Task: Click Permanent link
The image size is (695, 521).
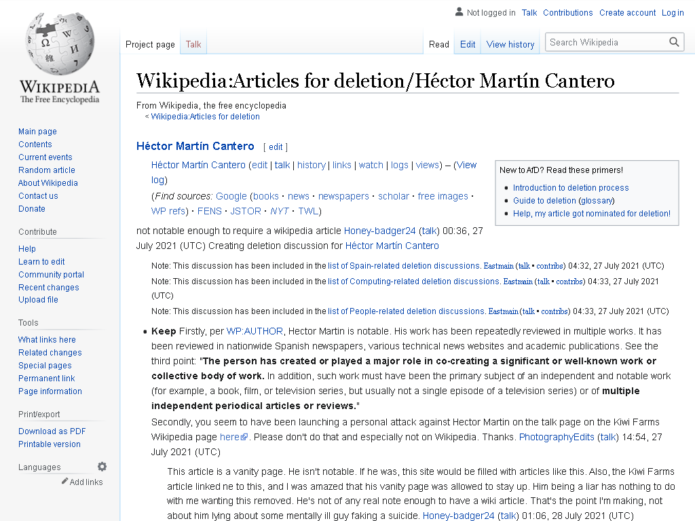Action: [47, 378]
